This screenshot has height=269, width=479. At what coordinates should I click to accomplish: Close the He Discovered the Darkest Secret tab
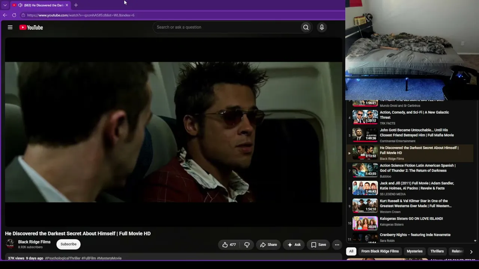click(x=67, y=5)
